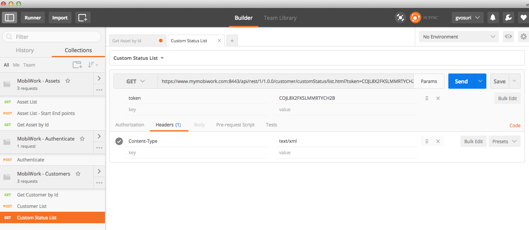Open the GET method dropdown
Screen dimensions: 529x230
[x=135, y=81]
